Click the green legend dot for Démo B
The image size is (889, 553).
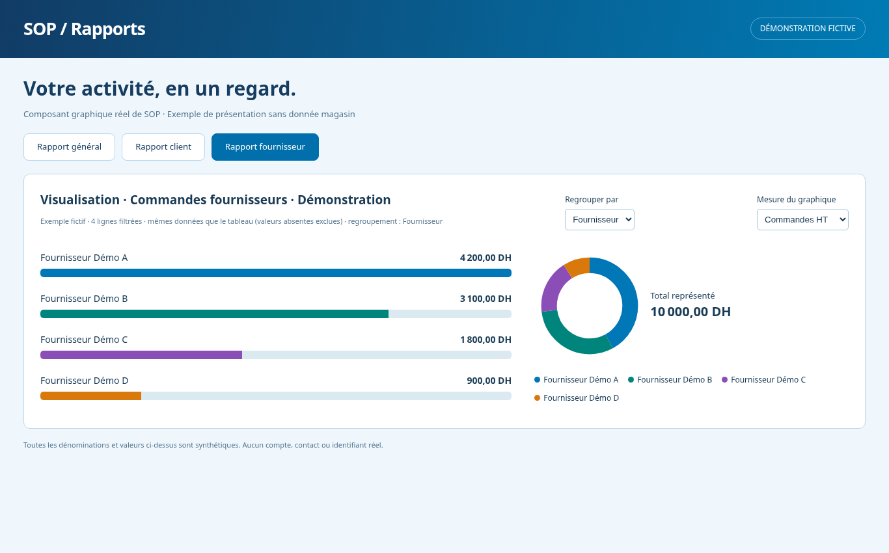point(631,379)
